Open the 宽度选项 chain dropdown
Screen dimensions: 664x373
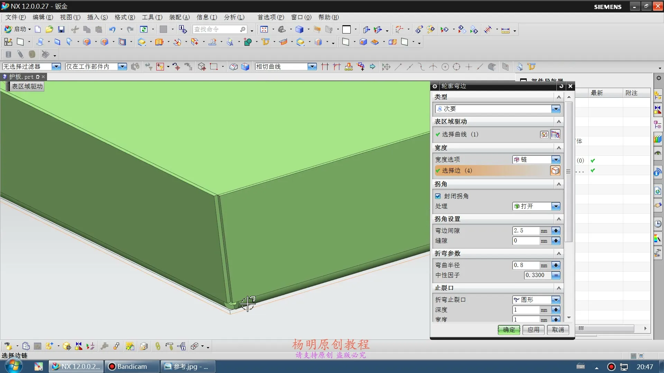tap(555, 160)
